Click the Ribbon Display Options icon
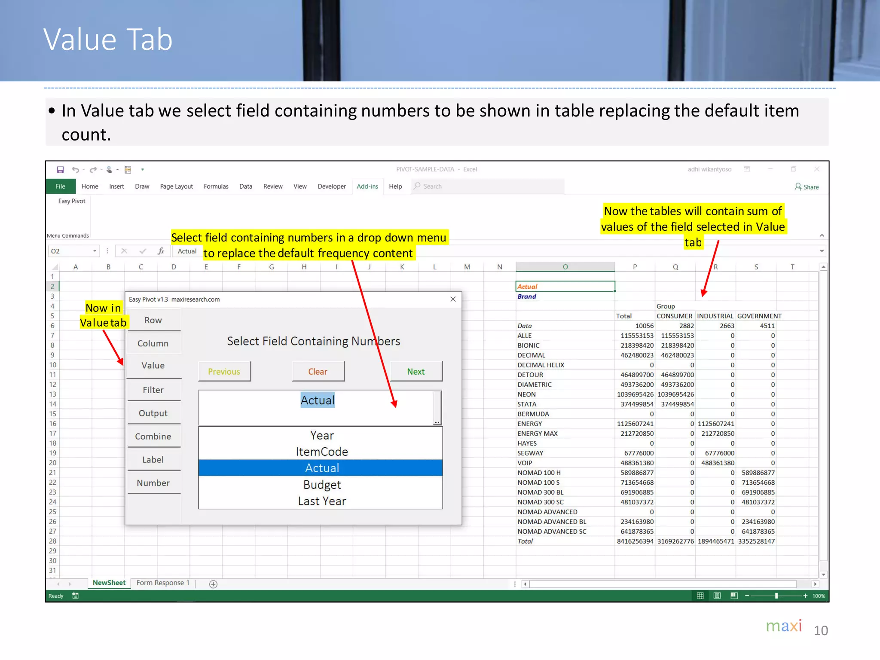This screenshot has height=660, width=880. [747, 169]
